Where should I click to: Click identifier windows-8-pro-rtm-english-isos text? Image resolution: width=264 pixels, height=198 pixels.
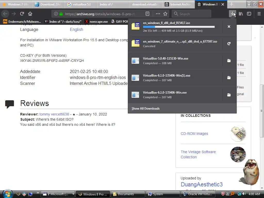tap(98, 77)
